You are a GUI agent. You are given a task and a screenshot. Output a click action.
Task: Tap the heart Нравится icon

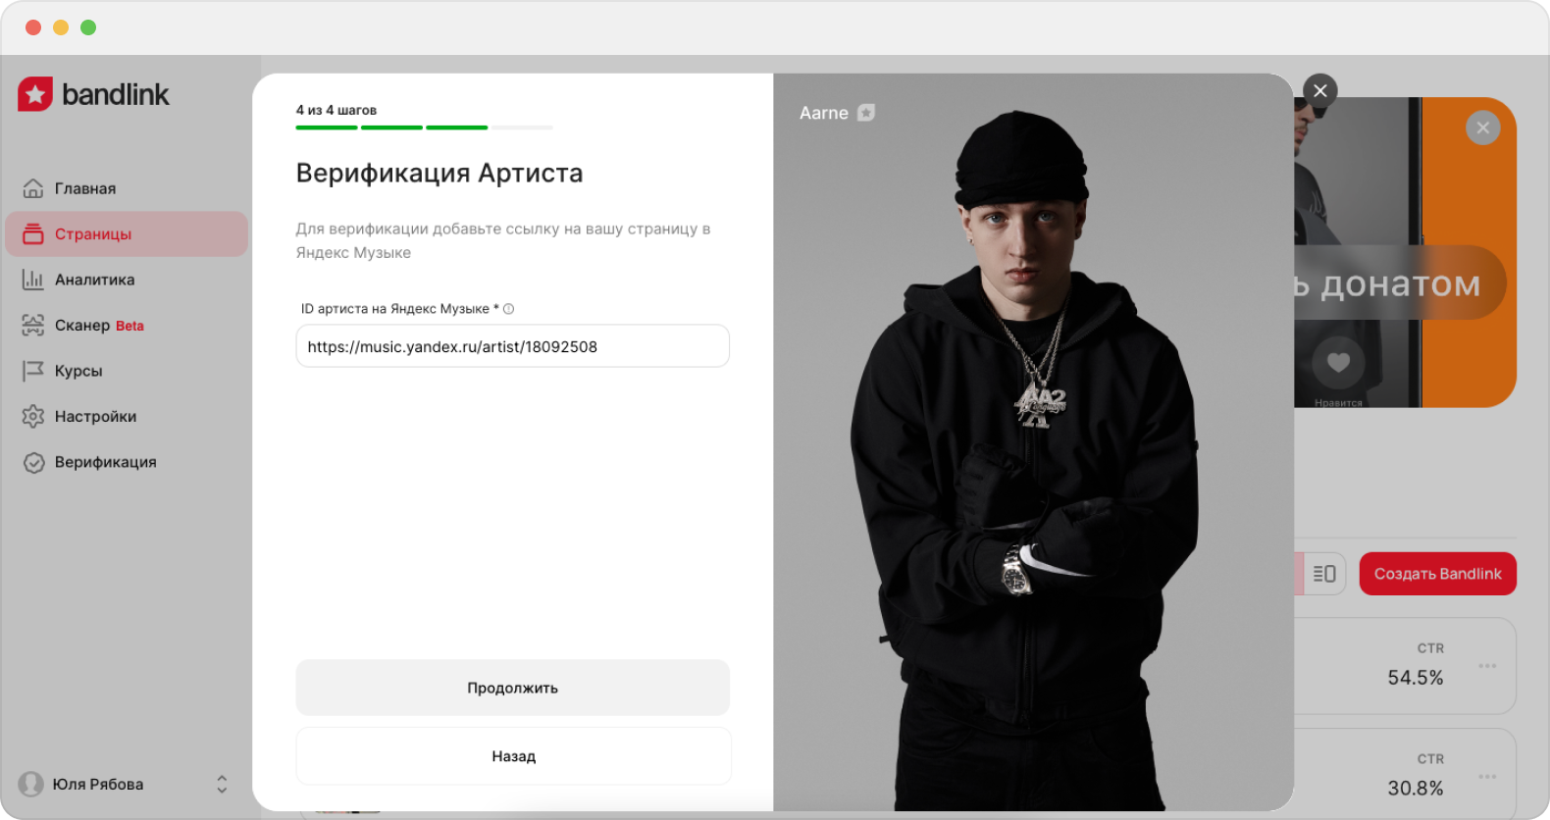pyautogui.click(x=1338, y=362)
